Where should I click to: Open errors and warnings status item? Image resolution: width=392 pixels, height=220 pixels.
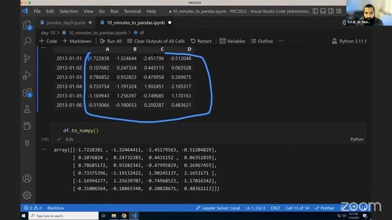point(32,208)
